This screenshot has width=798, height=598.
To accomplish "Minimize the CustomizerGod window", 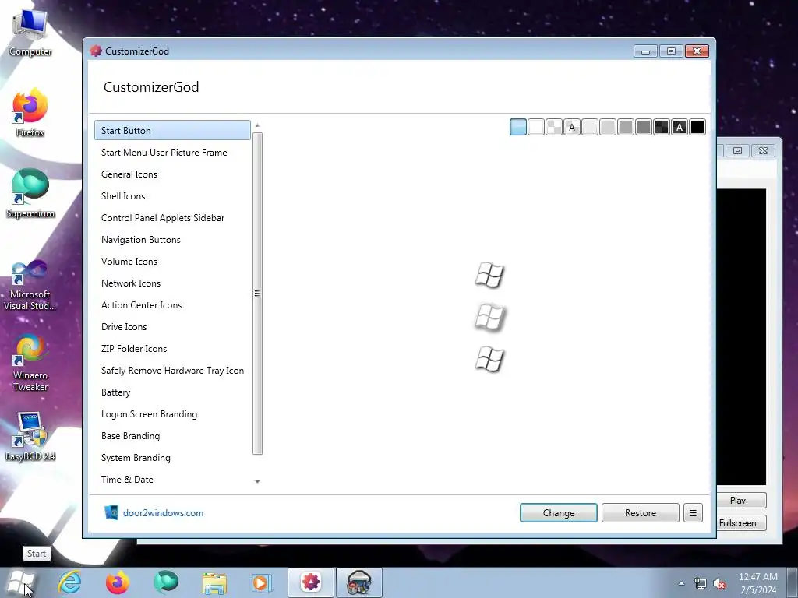I will (645, 51).
